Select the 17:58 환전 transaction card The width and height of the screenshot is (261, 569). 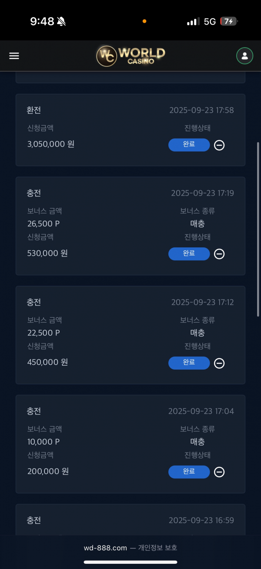point(130,130)
